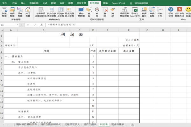The image size is (191, 127).
Task: Click the 修改 voucher icon
Action: point(97,12)
